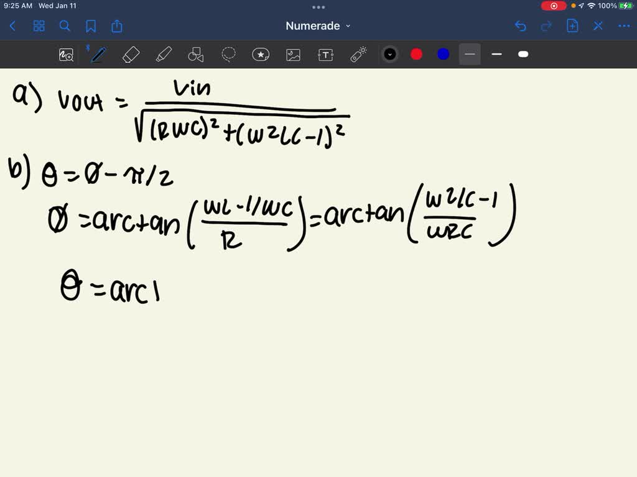
Task: Open the search tool
Action: [x=65, y=26]
